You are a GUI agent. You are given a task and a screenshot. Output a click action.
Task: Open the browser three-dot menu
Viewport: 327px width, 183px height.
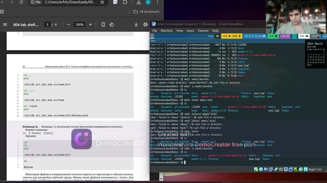tap(157, 2)
